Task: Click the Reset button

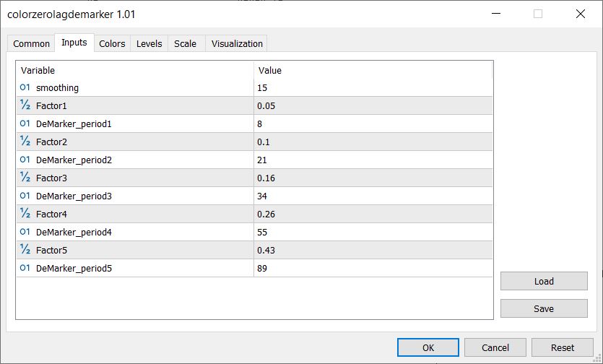Action: (x=563, y=347)
